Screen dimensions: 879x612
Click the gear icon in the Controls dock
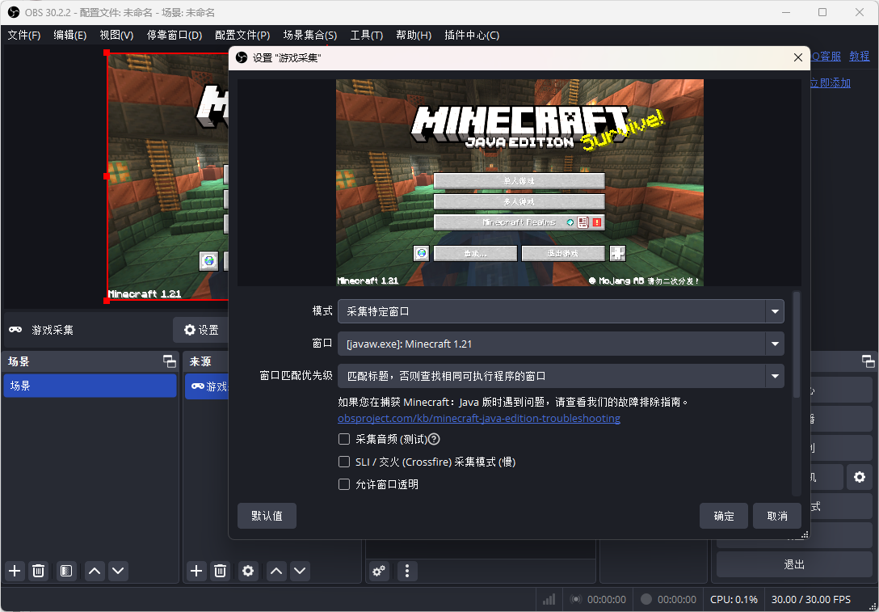point(860,477)
